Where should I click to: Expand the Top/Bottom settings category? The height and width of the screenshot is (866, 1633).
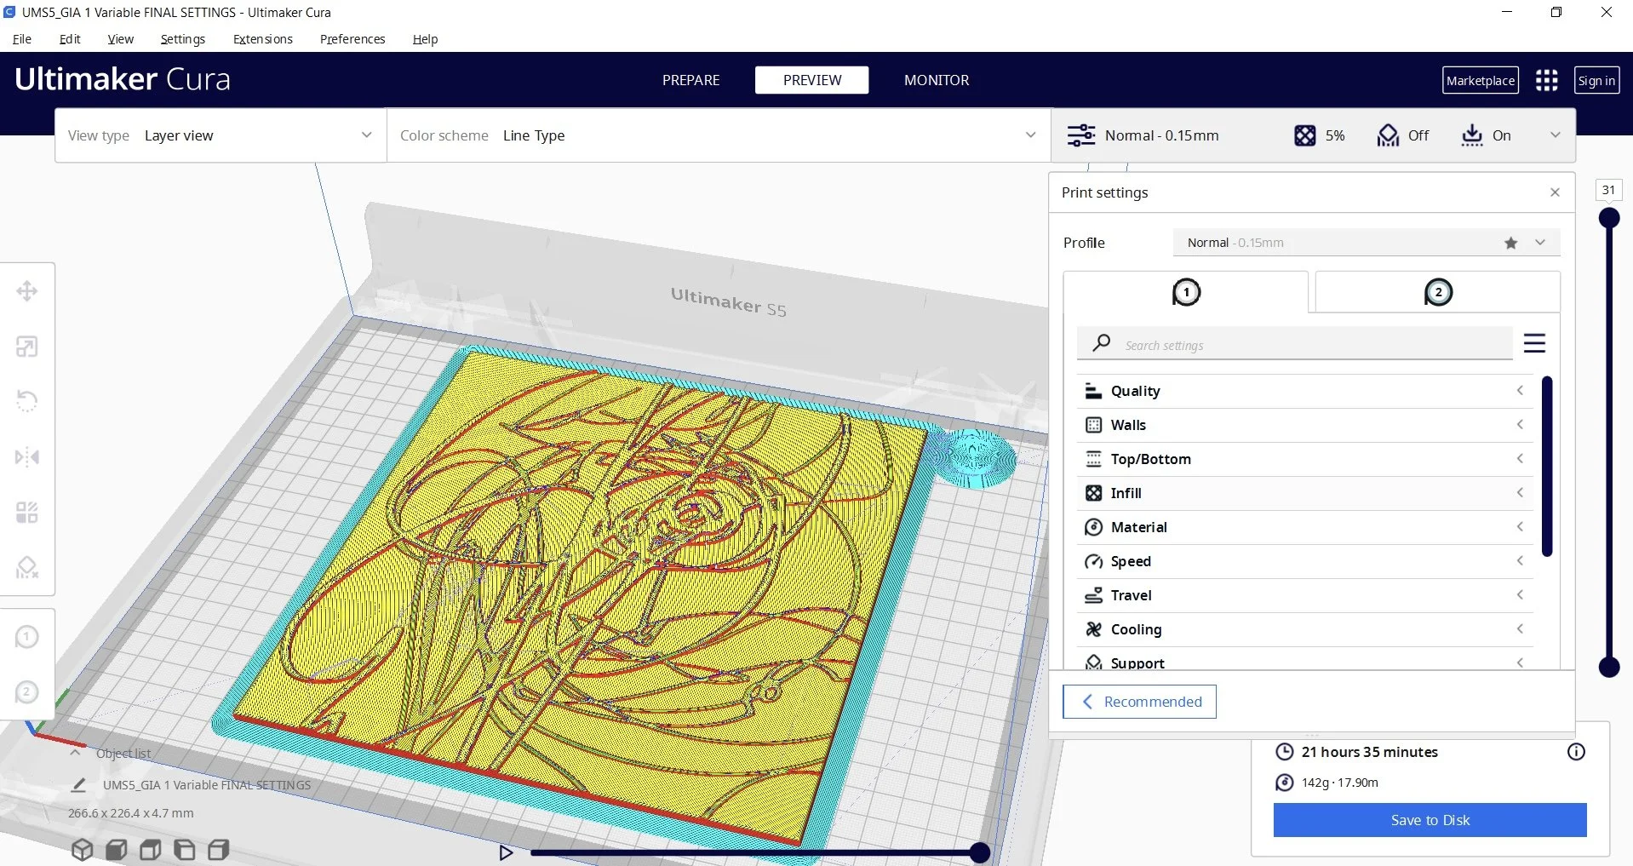click(1304, 459)
